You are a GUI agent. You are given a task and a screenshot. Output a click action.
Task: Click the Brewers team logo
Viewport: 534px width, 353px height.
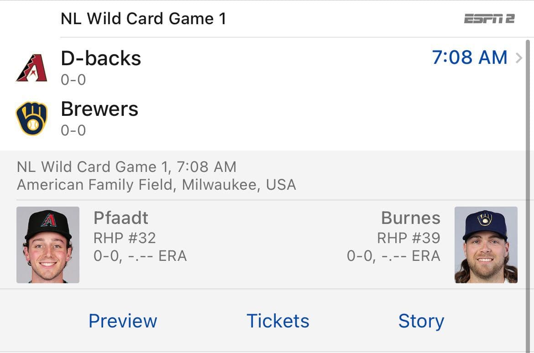click(x=31, y=119)
